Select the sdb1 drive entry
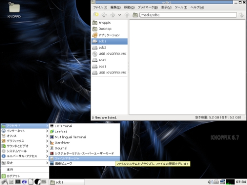Screen dimensions: 247x185 pos(110,41)
